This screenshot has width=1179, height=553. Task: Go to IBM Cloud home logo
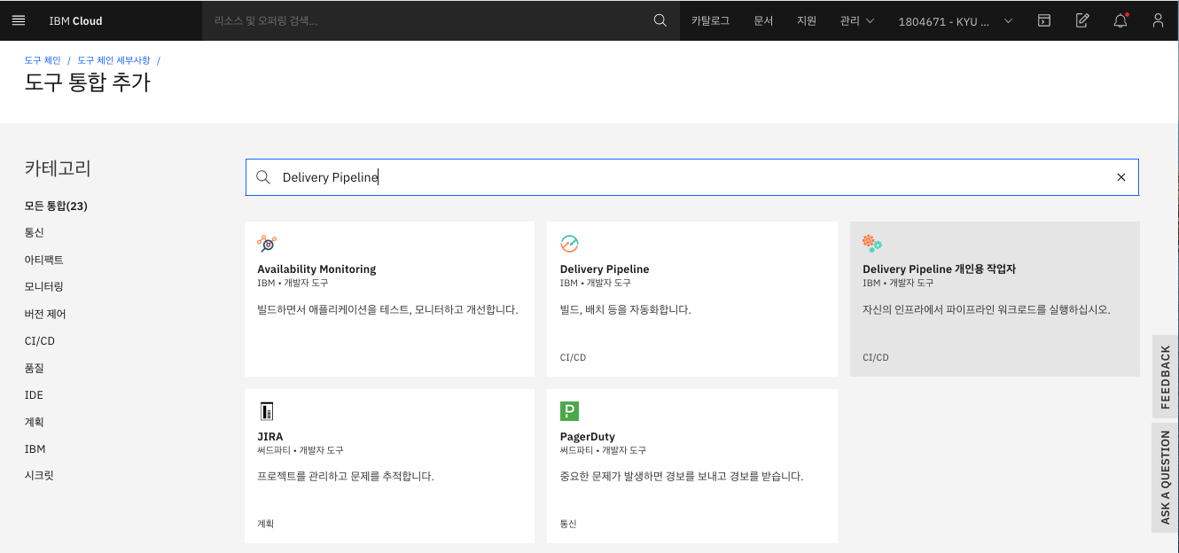pos(75,20)
